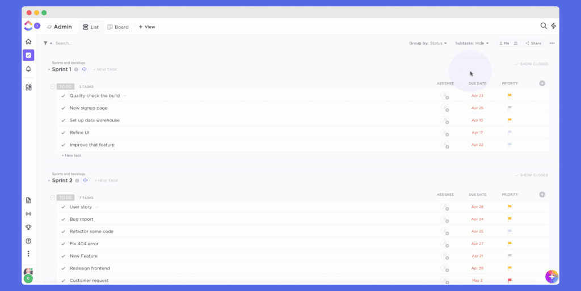Set priority flag for 'Customer request'

[510, 281]
